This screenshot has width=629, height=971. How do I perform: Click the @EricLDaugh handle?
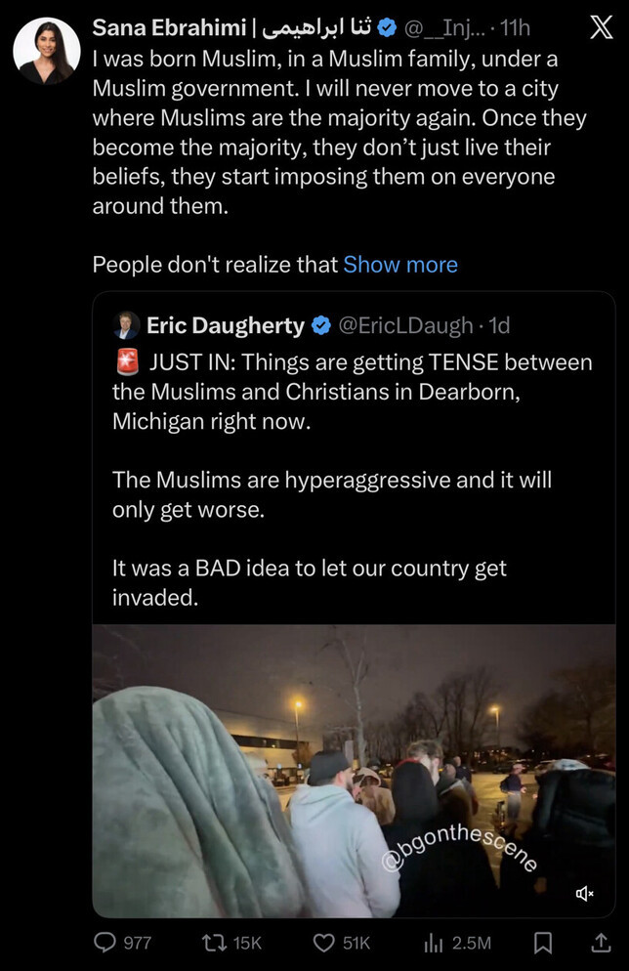(x=405, y=324)
